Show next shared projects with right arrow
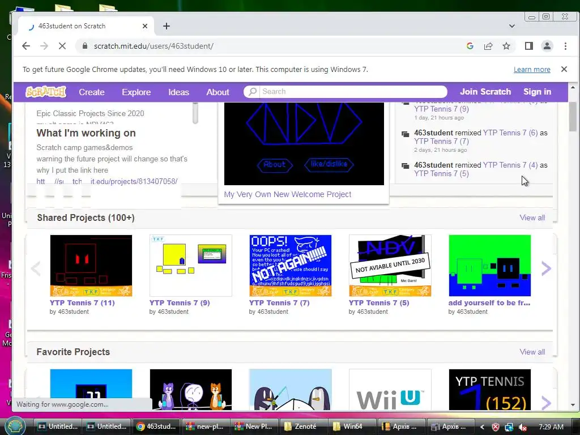This screenshot has width=580, height=435. pyautogui.click(x=547, y=268)
